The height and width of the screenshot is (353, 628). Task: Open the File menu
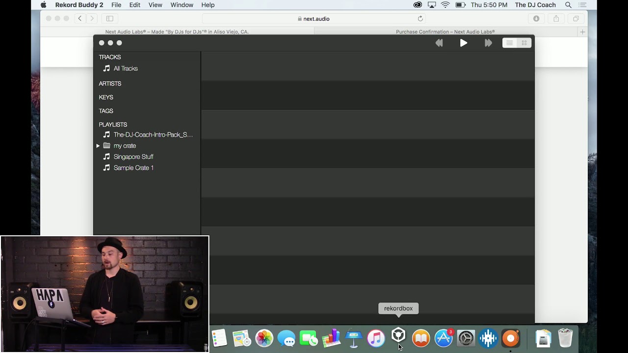(x=116, y=5)
